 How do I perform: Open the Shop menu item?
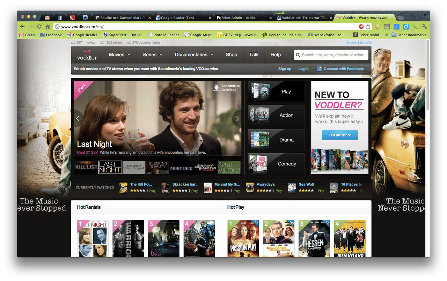[231, 55]
